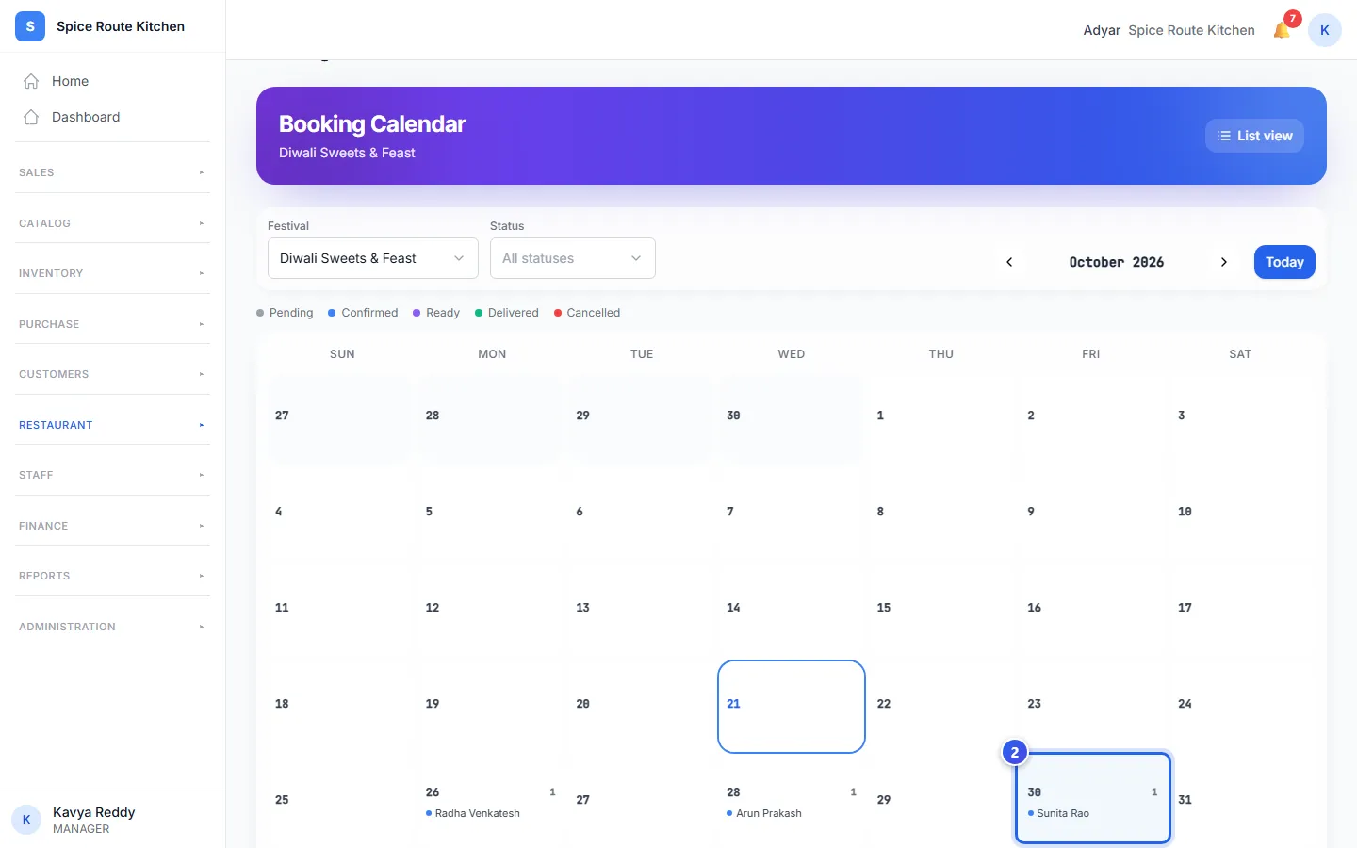Expand the Staff sidebar section

click(x=113, y=475)
